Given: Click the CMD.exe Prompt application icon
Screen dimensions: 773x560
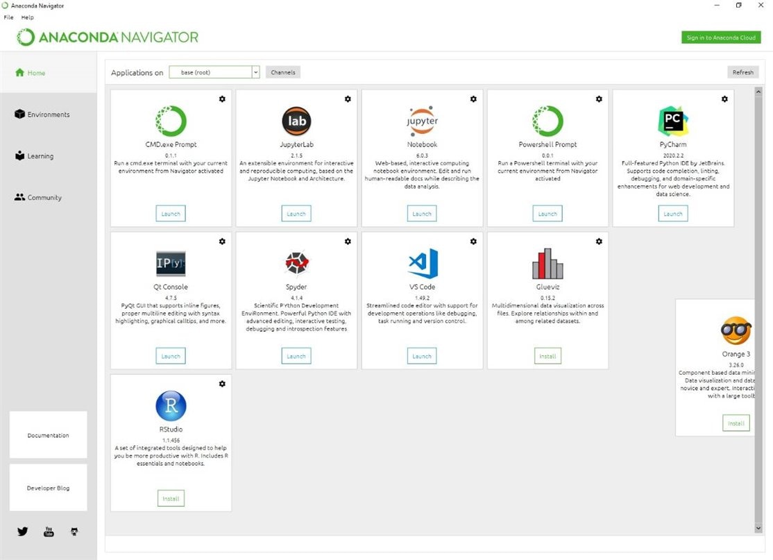Looking at the screenshot, I should click(x=171, y=121).
